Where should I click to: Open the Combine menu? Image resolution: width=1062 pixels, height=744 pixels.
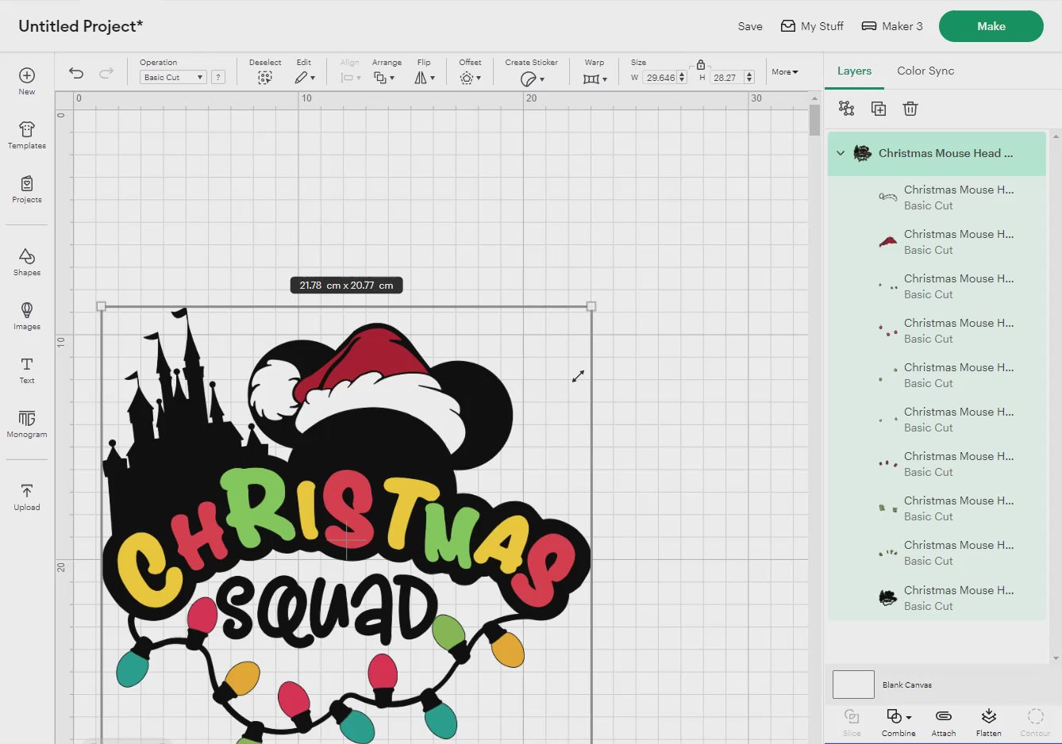(898, 722)
